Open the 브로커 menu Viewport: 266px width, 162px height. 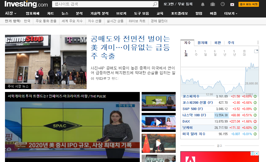coord(121,13)
